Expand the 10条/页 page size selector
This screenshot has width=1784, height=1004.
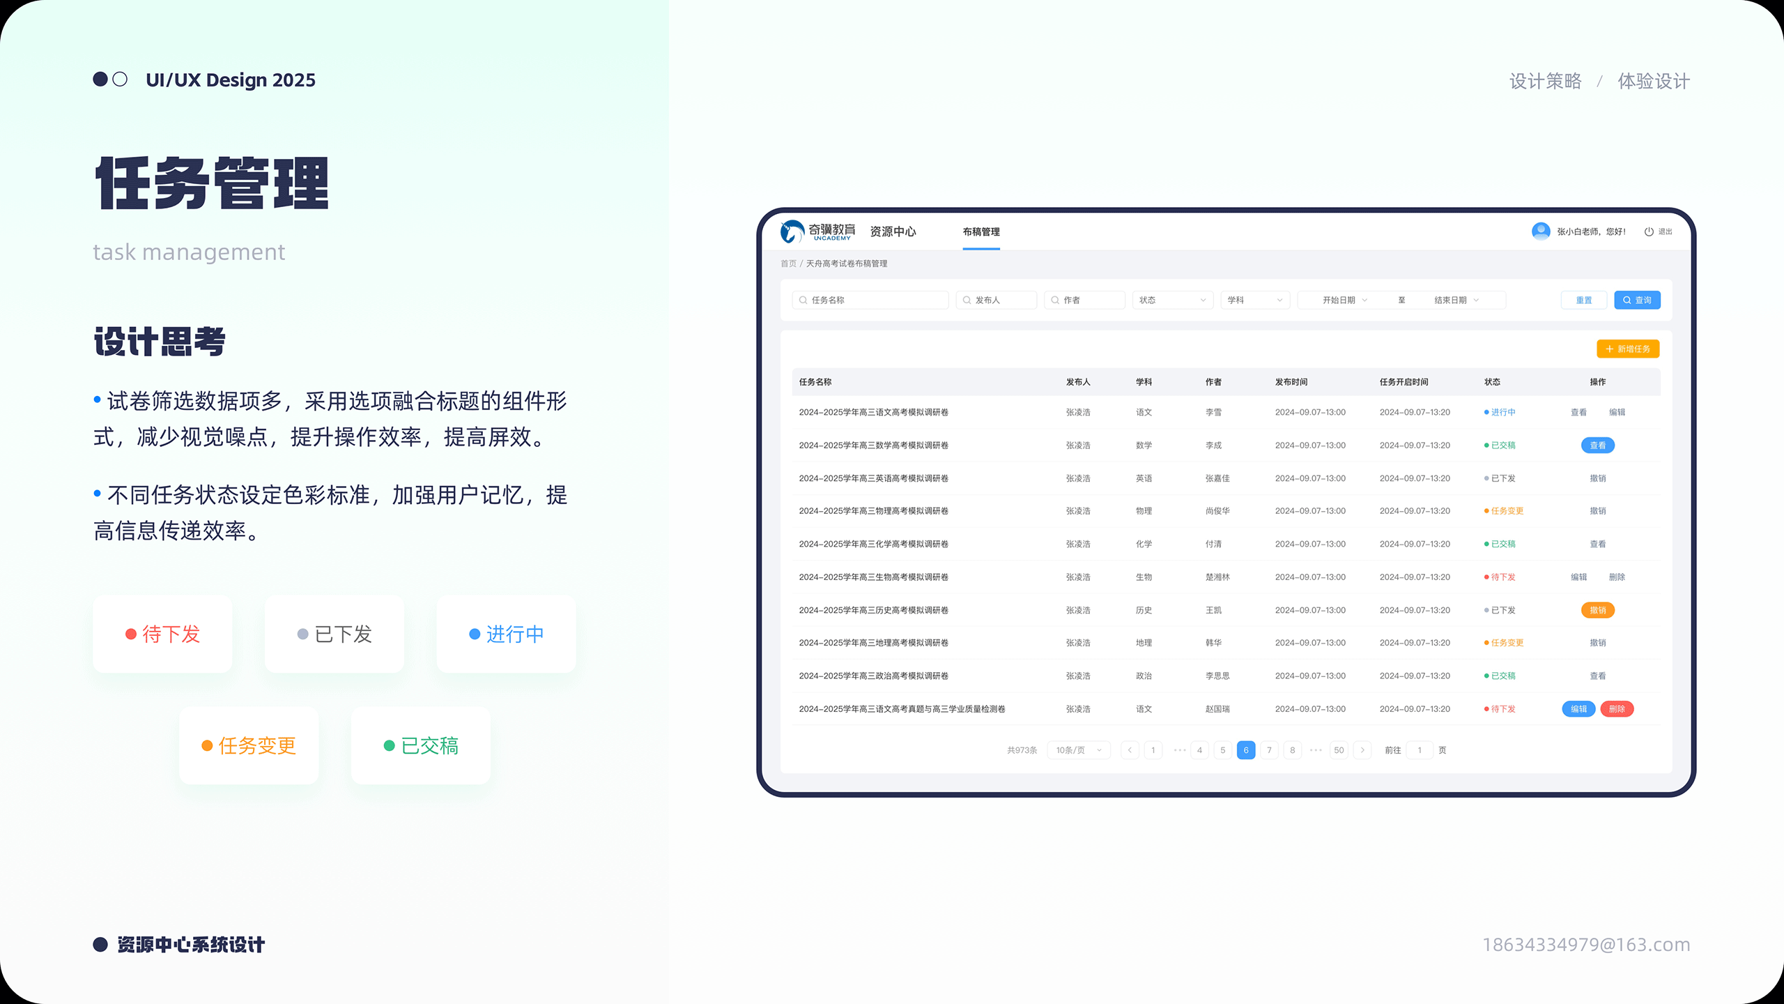click(1078, 750)
